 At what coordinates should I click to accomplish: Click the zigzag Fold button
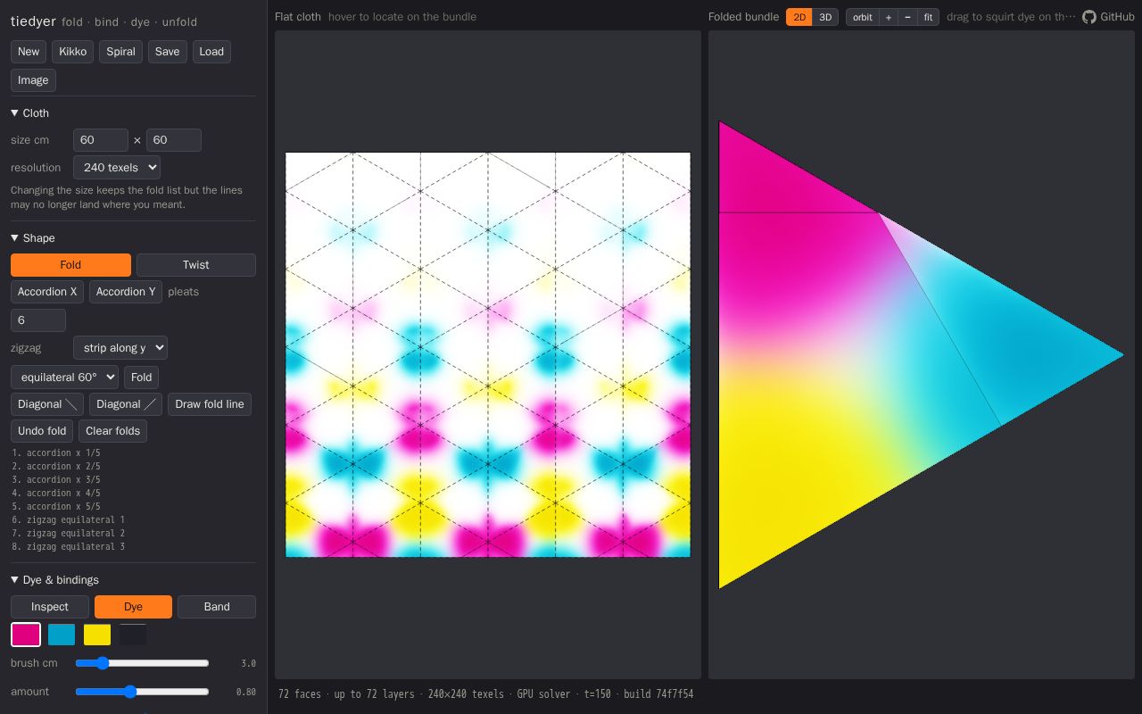click(141, 378)
